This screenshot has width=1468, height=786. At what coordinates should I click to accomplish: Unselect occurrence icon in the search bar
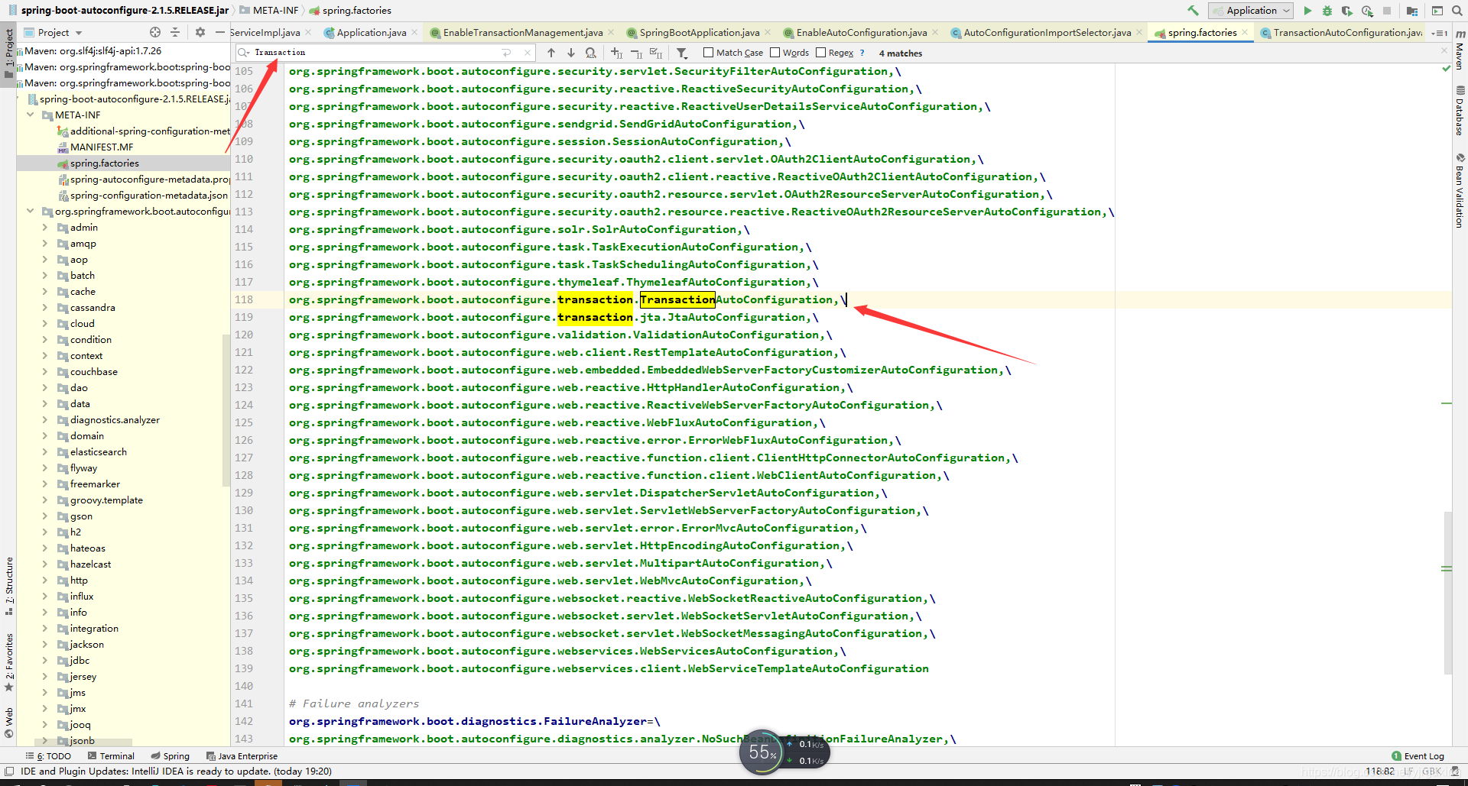point(637,53)
